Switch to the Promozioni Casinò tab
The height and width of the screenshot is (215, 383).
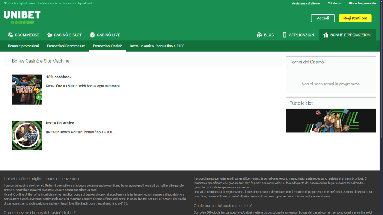(x=108, y=46)
